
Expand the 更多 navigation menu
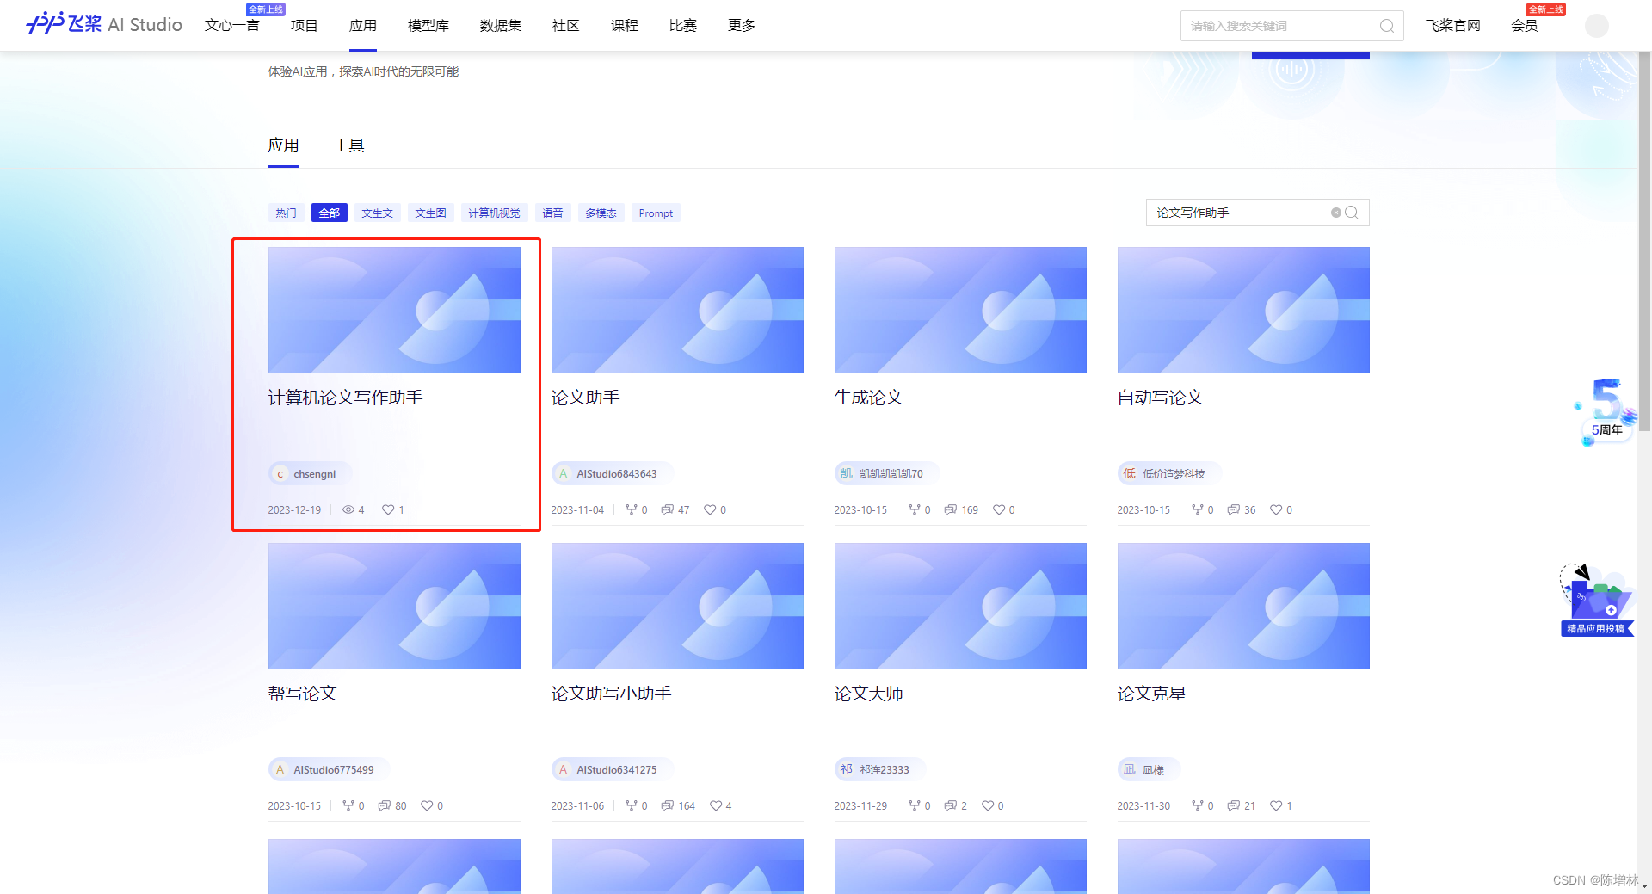[740, 26]
